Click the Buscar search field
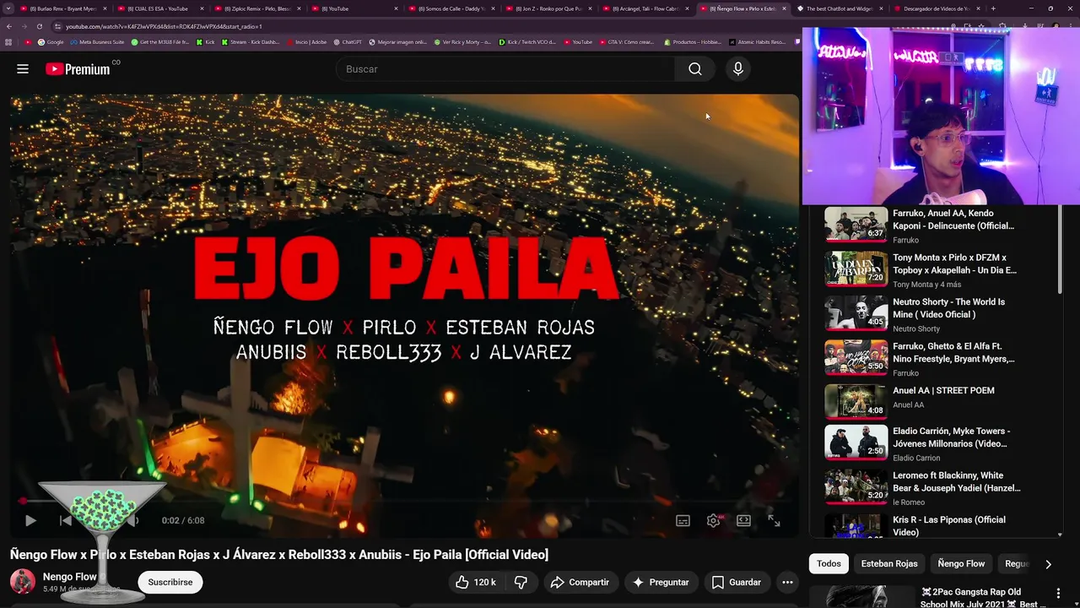Screen dimensions: 1080x608 [505, 69]
